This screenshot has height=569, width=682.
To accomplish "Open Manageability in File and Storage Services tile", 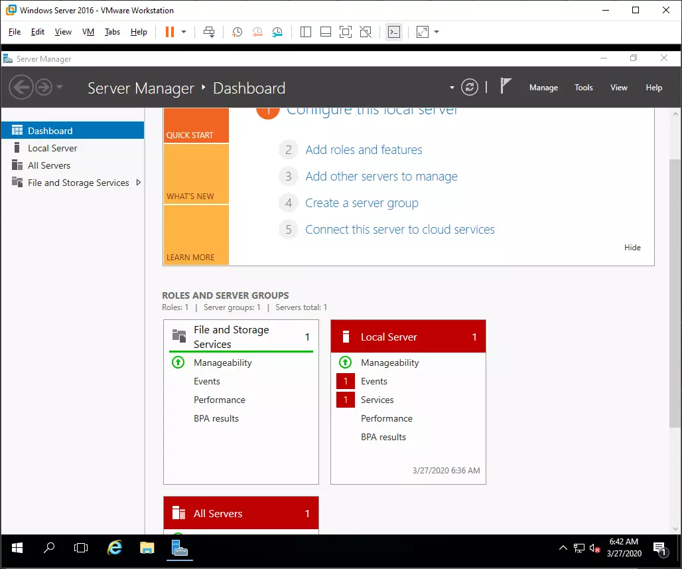I will [x=223, y=363].
